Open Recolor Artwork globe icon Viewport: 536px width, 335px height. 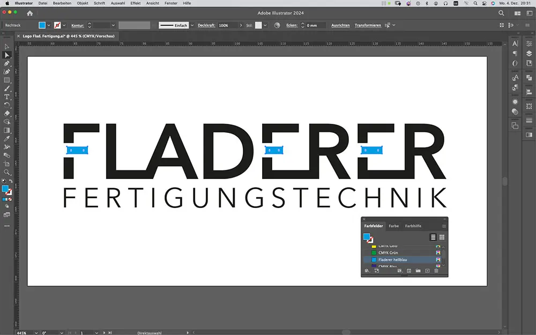(x=277, y=25)
